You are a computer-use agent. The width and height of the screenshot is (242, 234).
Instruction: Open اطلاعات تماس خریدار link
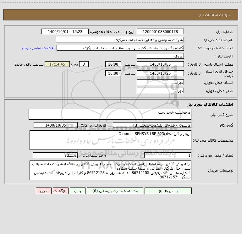point(38,48)
